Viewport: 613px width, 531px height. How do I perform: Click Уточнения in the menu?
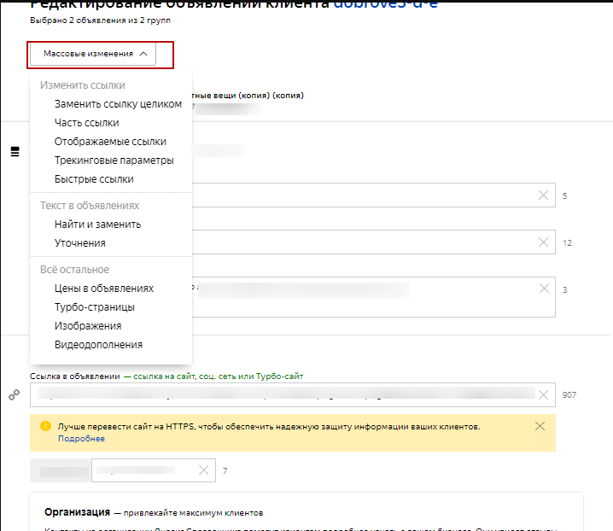pos(79,243)
